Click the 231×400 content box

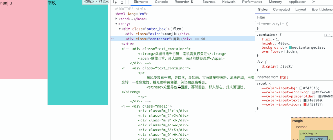click(x=316, y=138)
